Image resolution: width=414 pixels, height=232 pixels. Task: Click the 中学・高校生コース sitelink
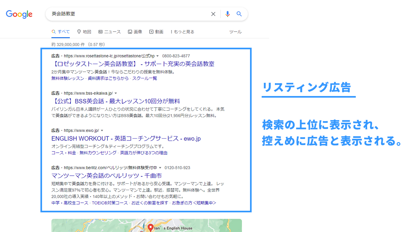[70, 203]
